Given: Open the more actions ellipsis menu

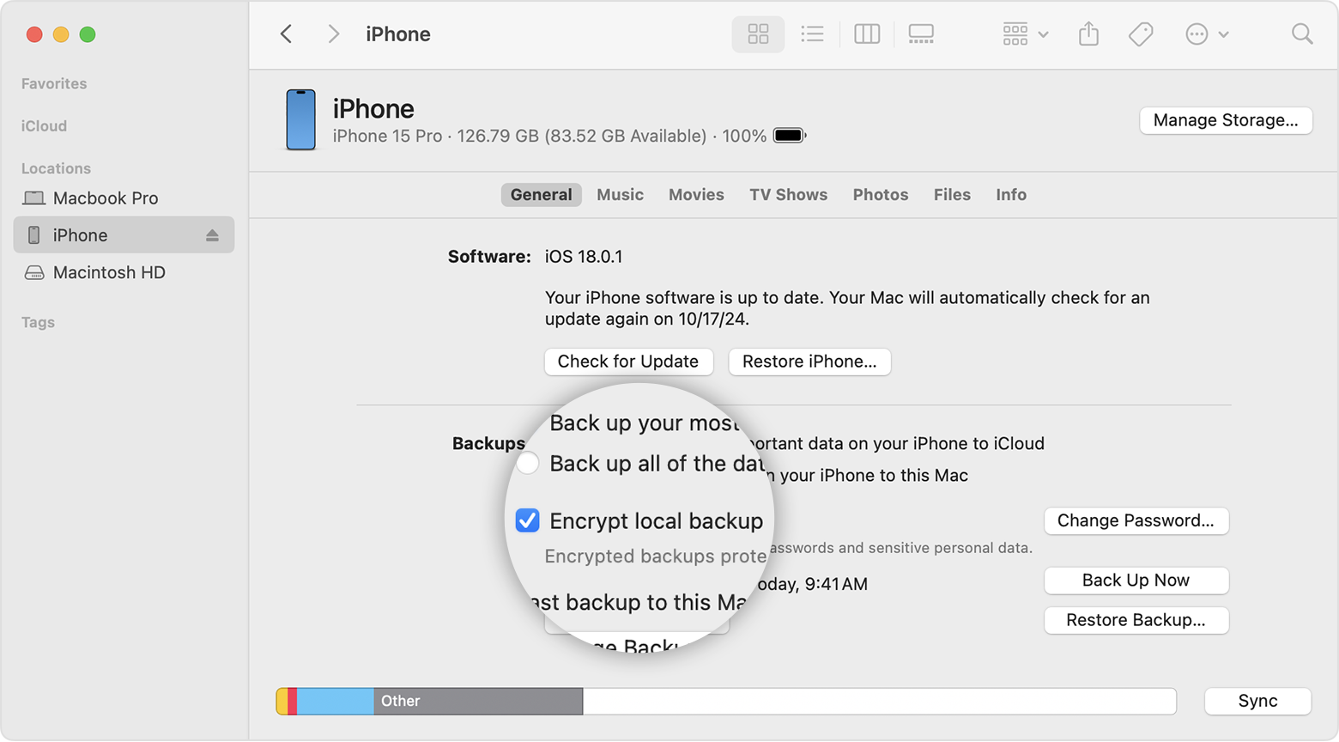Looking at the screenshot, I should coord(1207,34).
